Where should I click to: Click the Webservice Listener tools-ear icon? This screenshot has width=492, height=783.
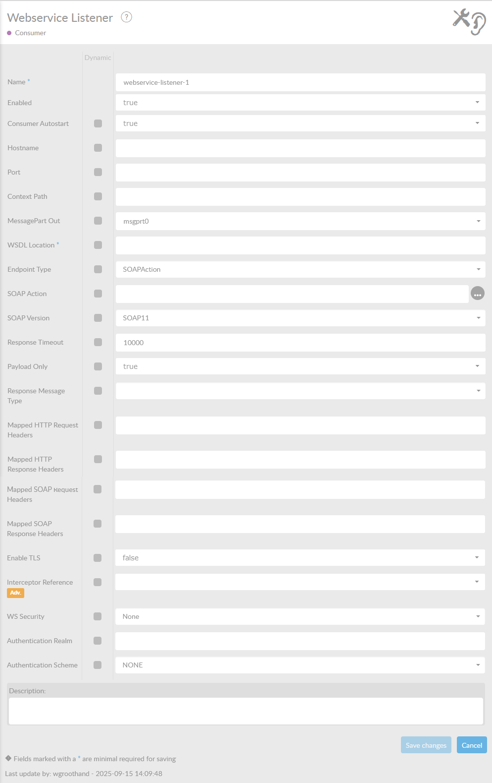(469, 22)
